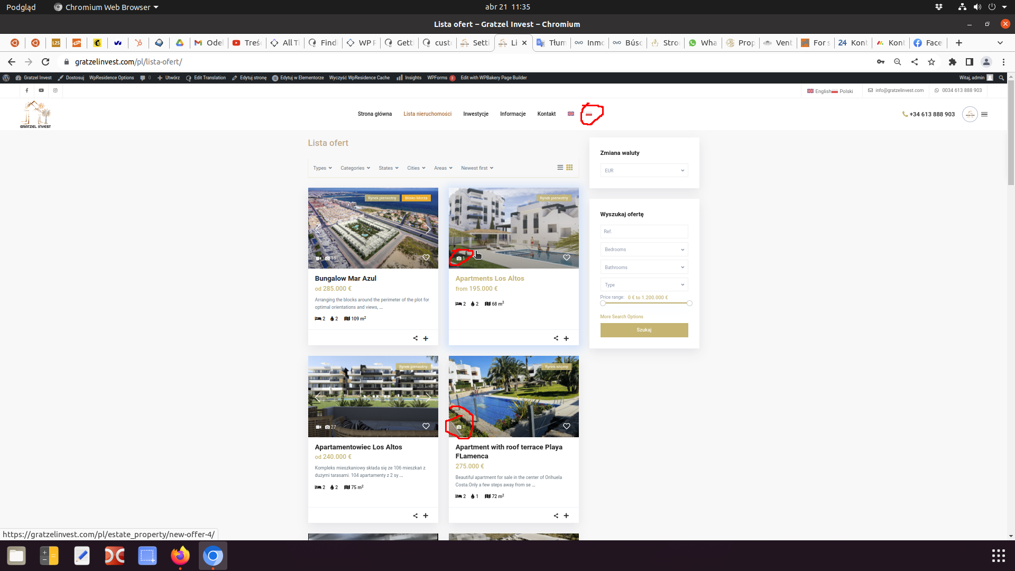Image resolution: width=1015 pixels, height=571 pixels.
Task: Share the Bungalow Mar Azul listing
Action: pyautogui.click(x=416, y=338)
